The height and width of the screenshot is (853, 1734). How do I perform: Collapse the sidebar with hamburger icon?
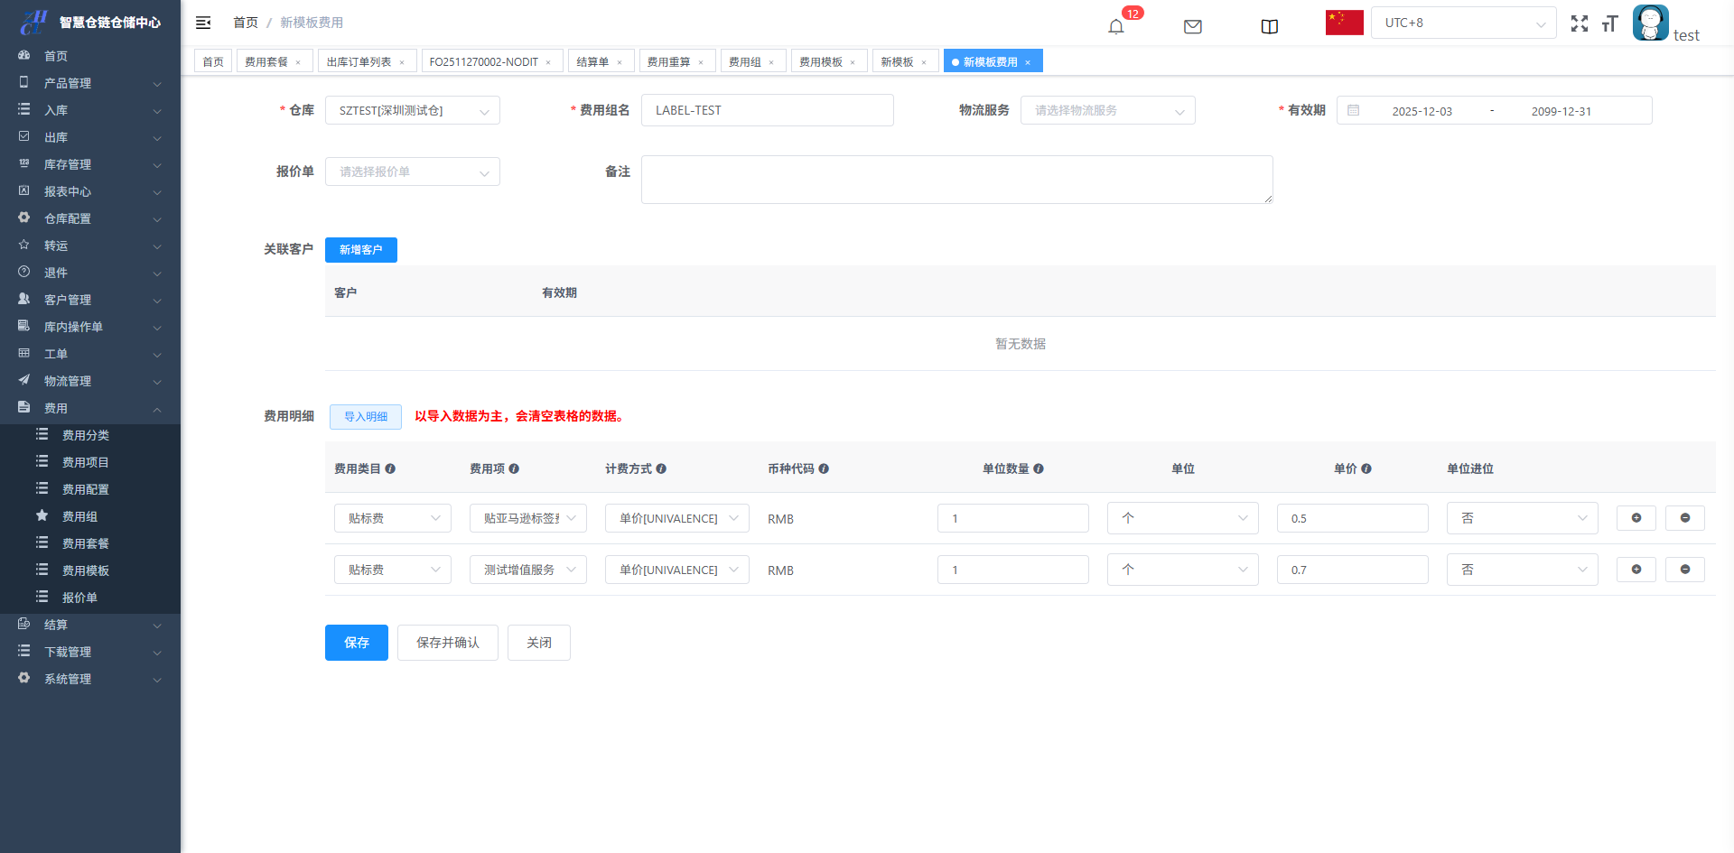[x=203, y=23]
